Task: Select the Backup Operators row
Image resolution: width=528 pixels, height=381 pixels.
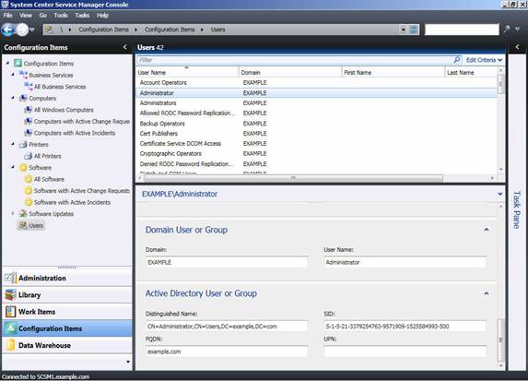Action: (317, 124)
